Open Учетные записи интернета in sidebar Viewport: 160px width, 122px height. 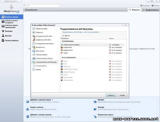click(x=12, y=22)
